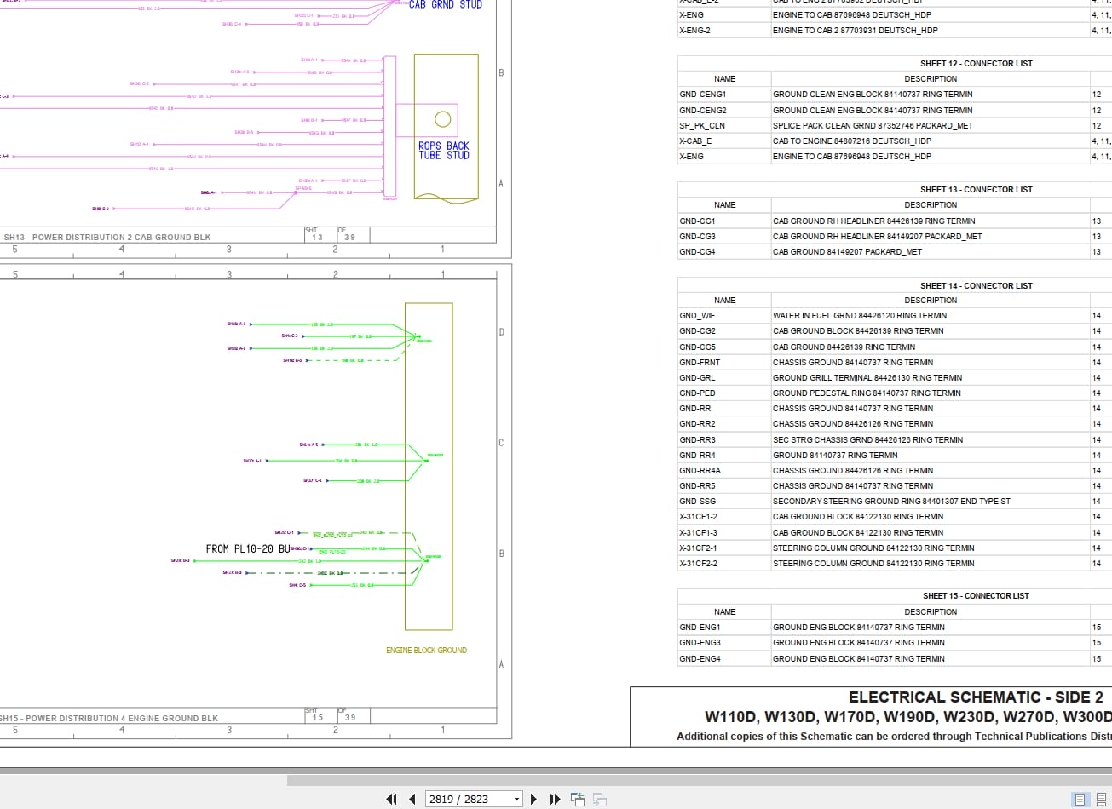The height and width of the screenshot is (809, 1112).
Task: Click the GND-RR4A connector name
Action: click(700, 470)
